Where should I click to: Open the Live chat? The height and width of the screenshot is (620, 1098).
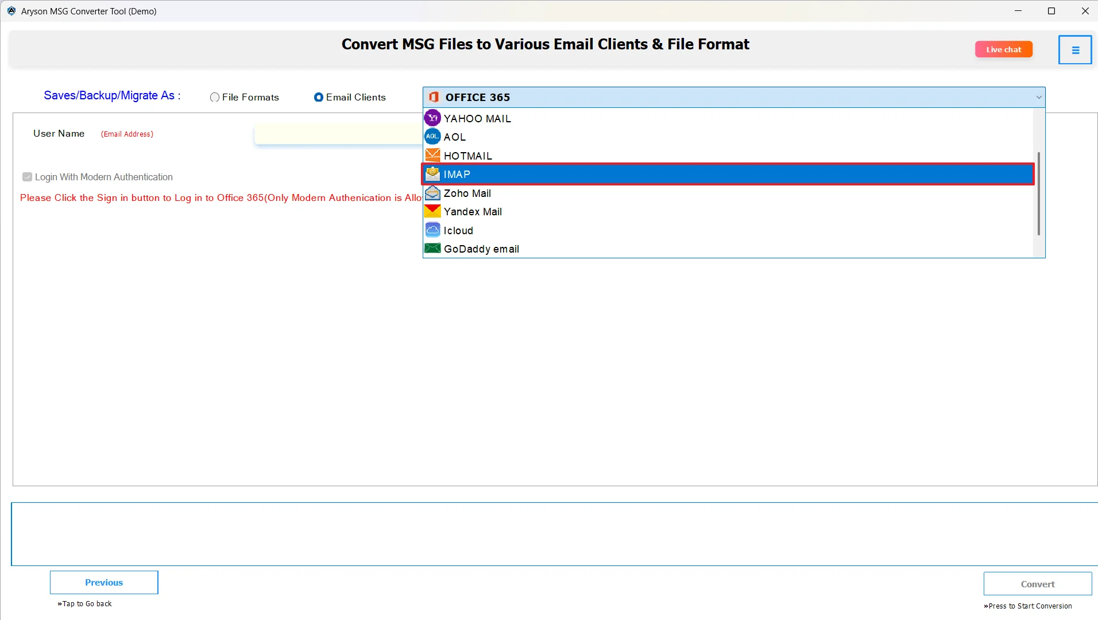1003,49
